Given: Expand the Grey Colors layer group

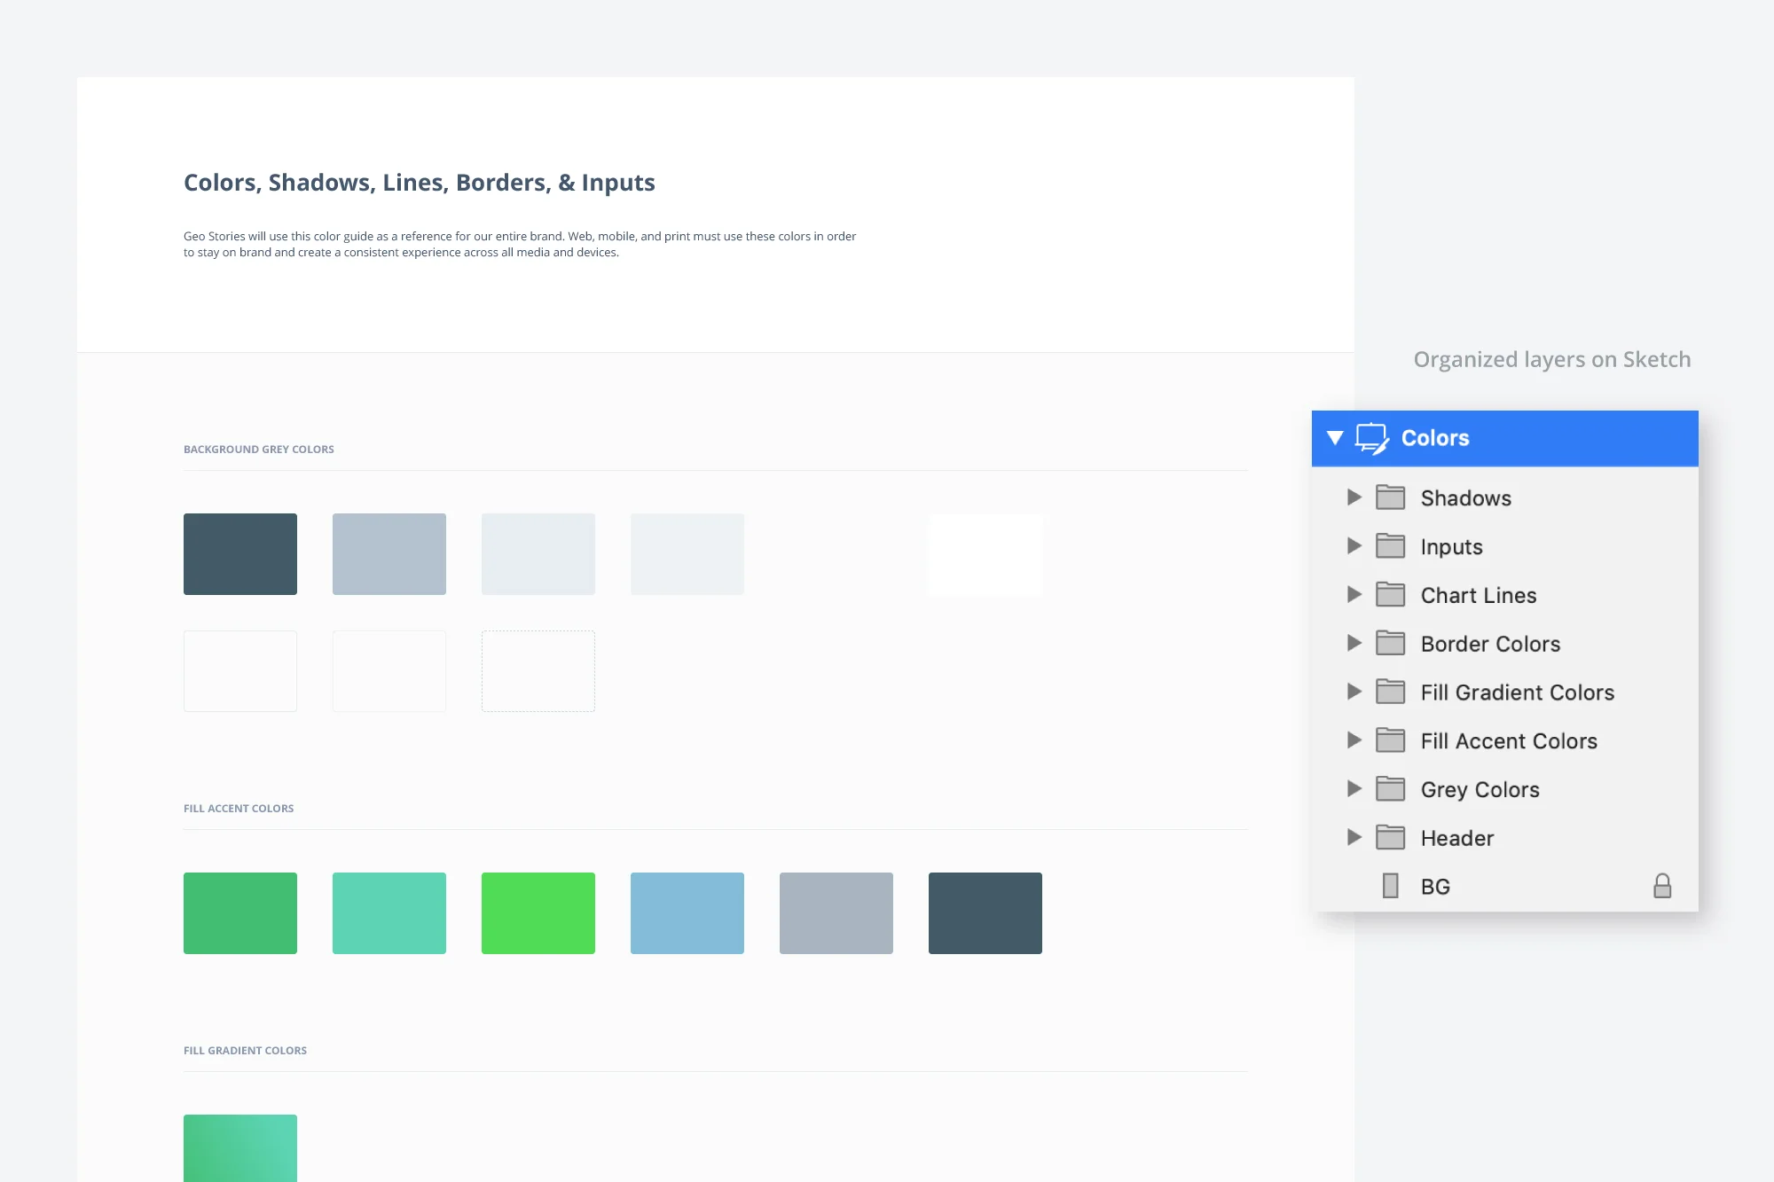Looking at the screenshot, I should click(x=1354, y=789).
